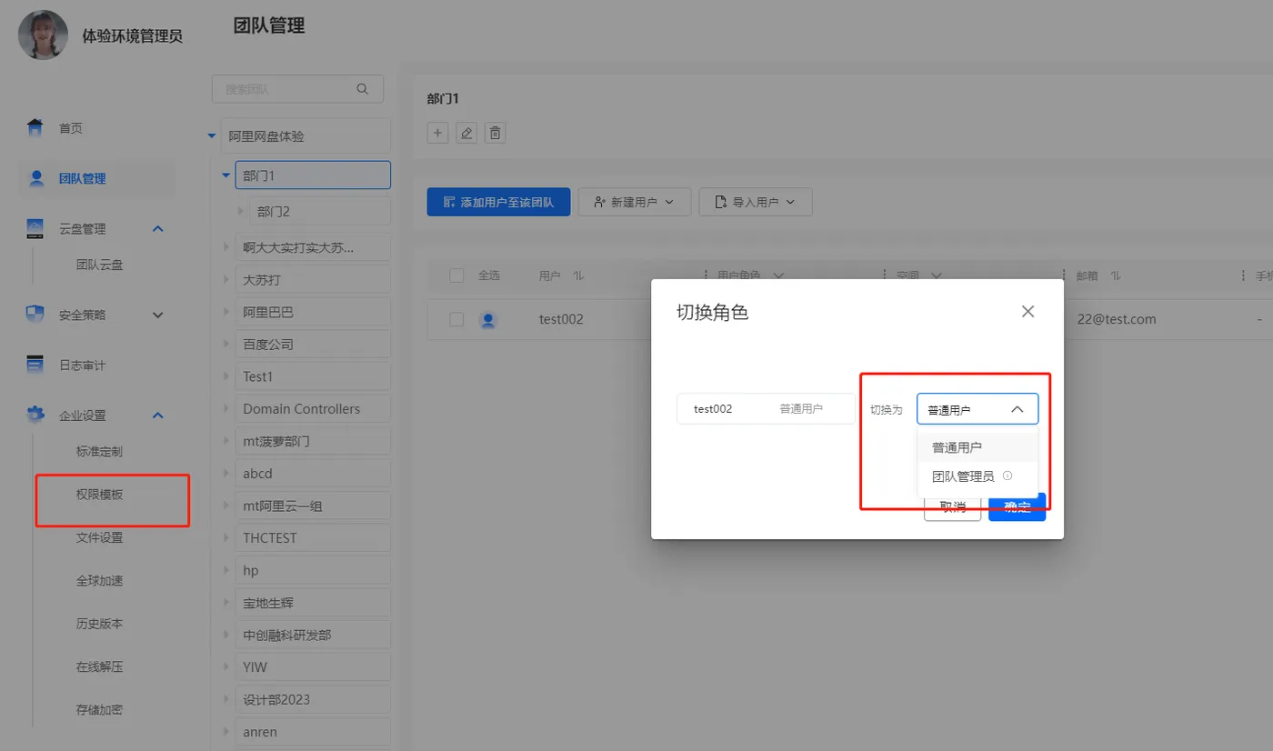Viewport: 1273px width, 751px height.
Task: Click the edit pencil icon under 部门1
Action: (x=466, y=133)
